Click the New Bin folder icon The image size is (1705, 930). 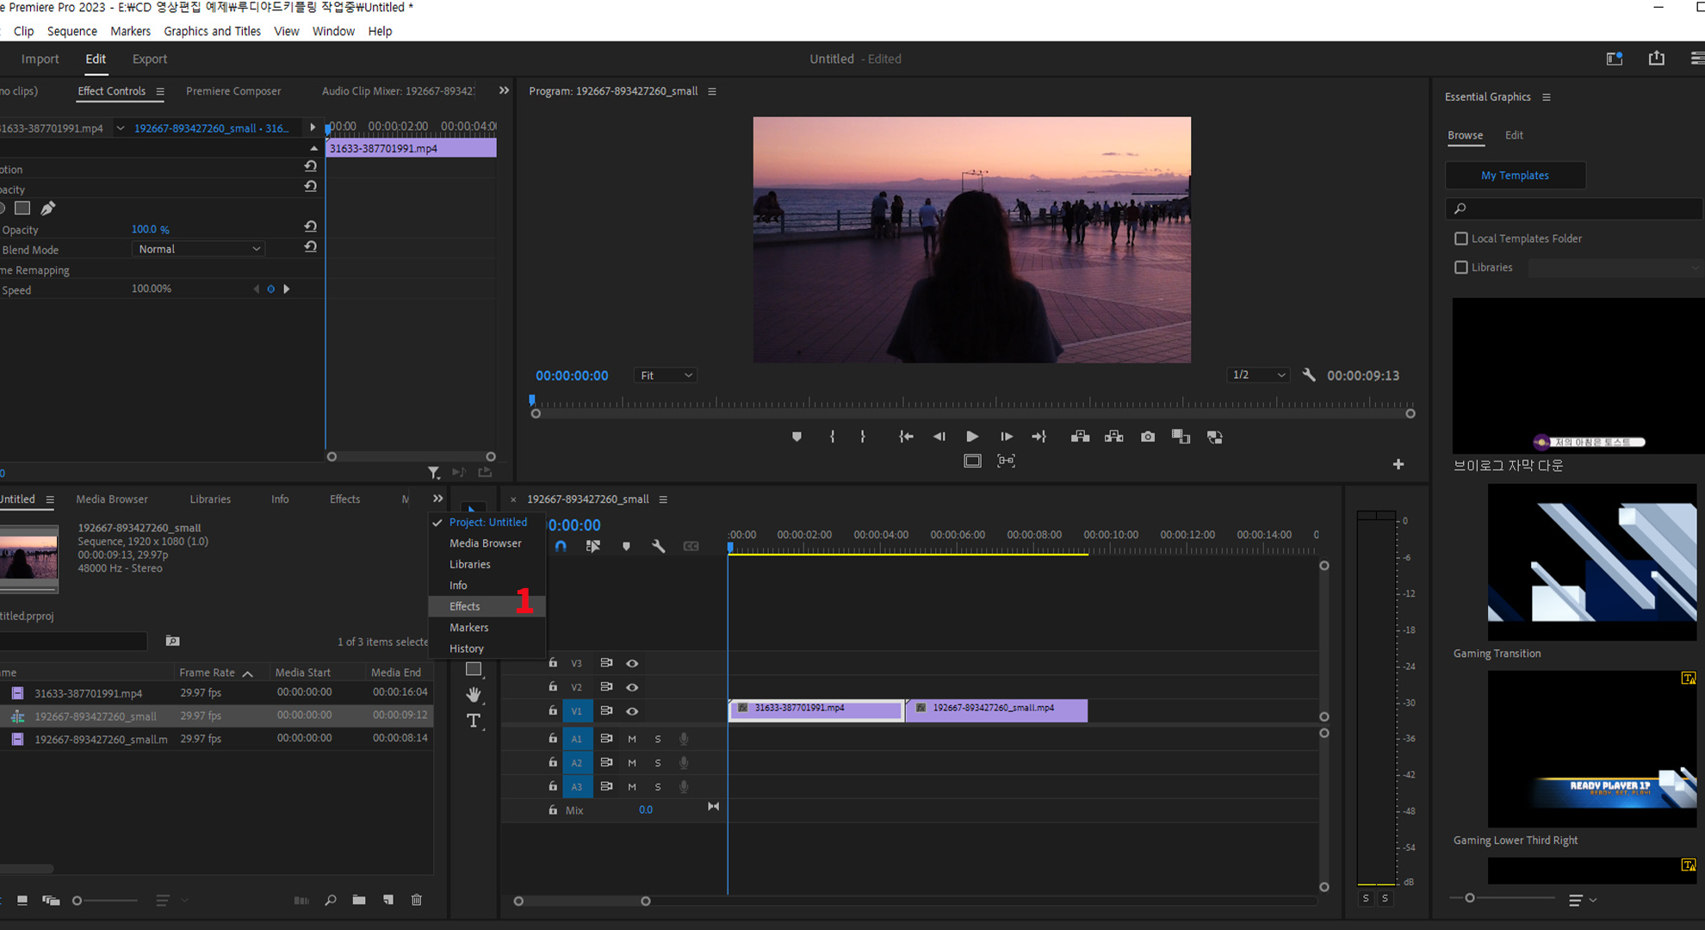pos(359,900)
